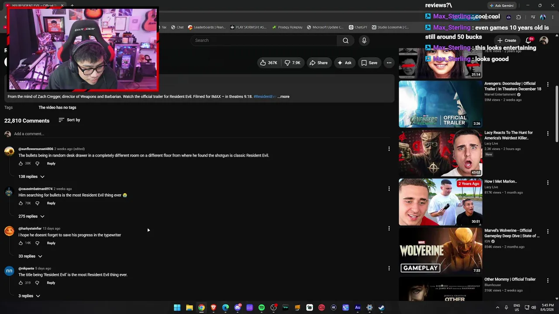The width and height of the screenshot is (559, 314).
Task: Open options for @causeimbatman8974's comment
Action: [x=389, y=189]
